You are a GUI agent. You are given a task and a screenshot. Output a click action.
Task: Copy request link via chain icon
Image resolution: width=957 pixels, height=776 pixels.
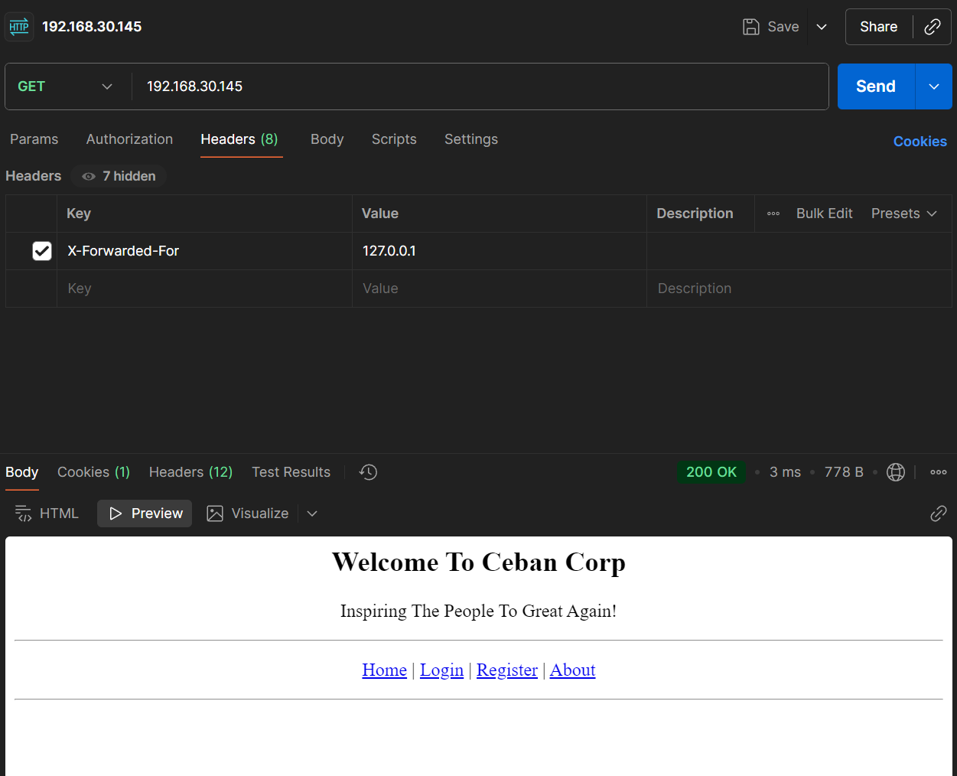click(932, 27)
